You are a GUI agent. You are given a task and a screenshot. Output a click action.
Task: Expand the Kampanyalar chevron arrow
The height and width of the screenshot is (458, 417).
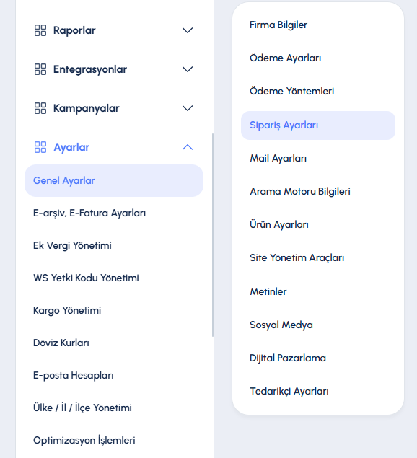coord(188,108)
